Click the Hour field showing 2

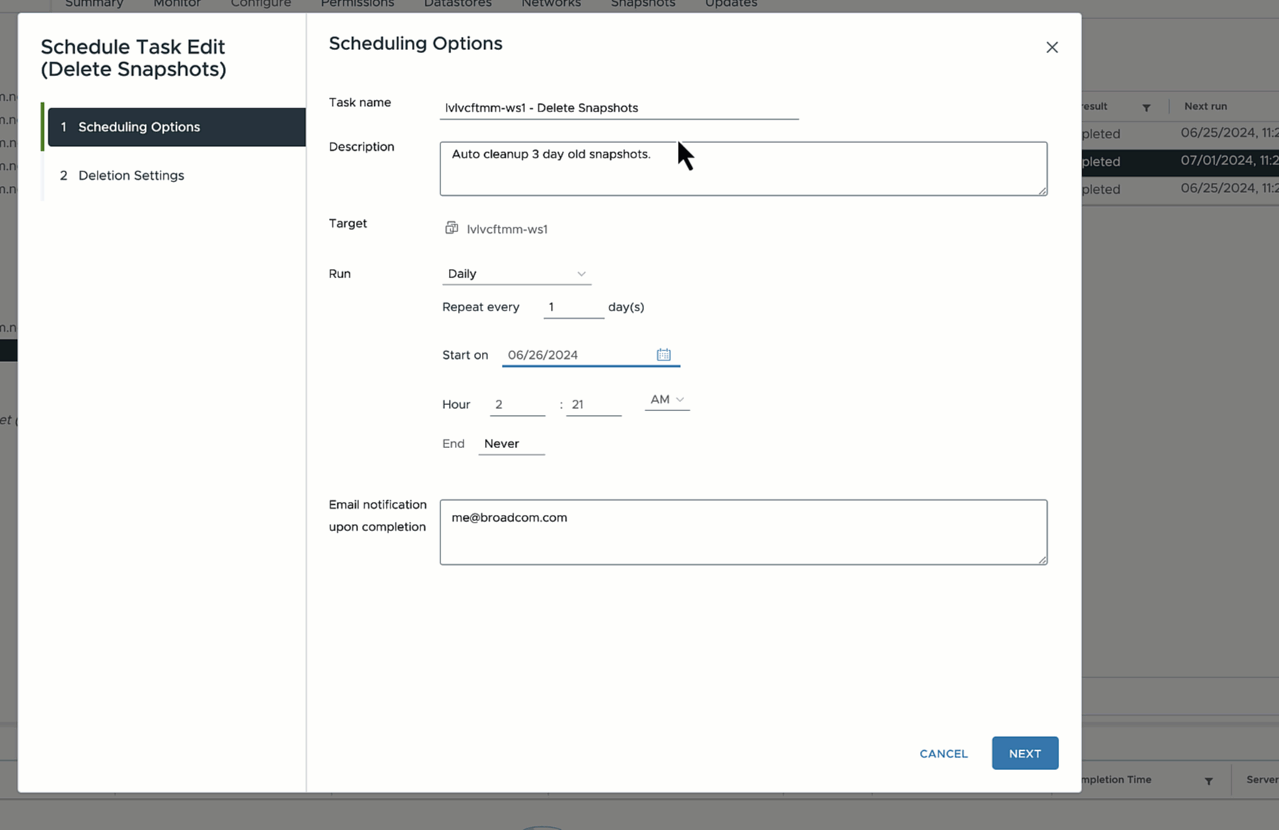(x=517, y=404)
